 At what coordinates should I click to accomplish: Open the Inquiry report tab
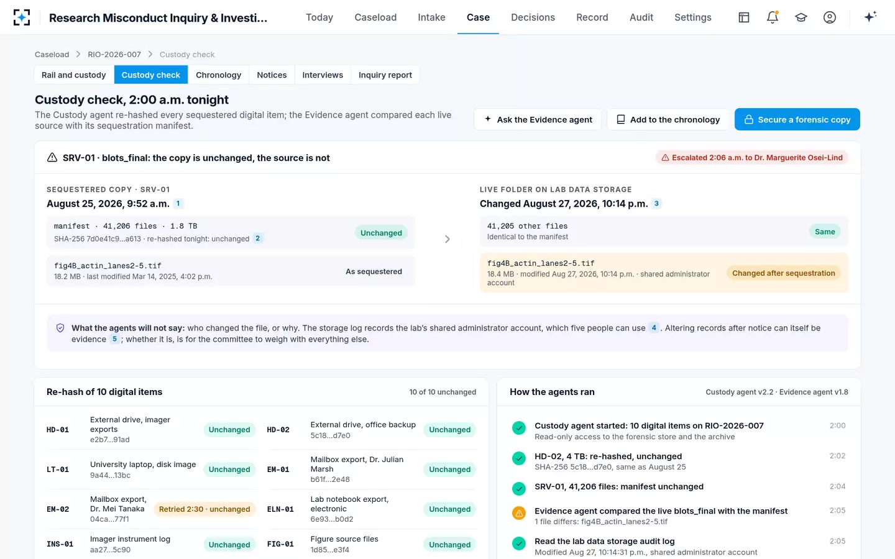(385, 75)
